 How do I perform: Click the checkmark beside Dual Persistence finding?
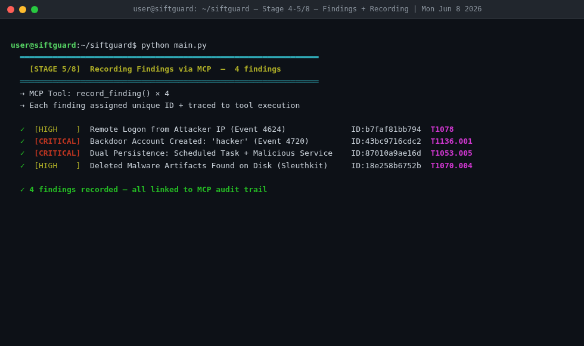23,153
